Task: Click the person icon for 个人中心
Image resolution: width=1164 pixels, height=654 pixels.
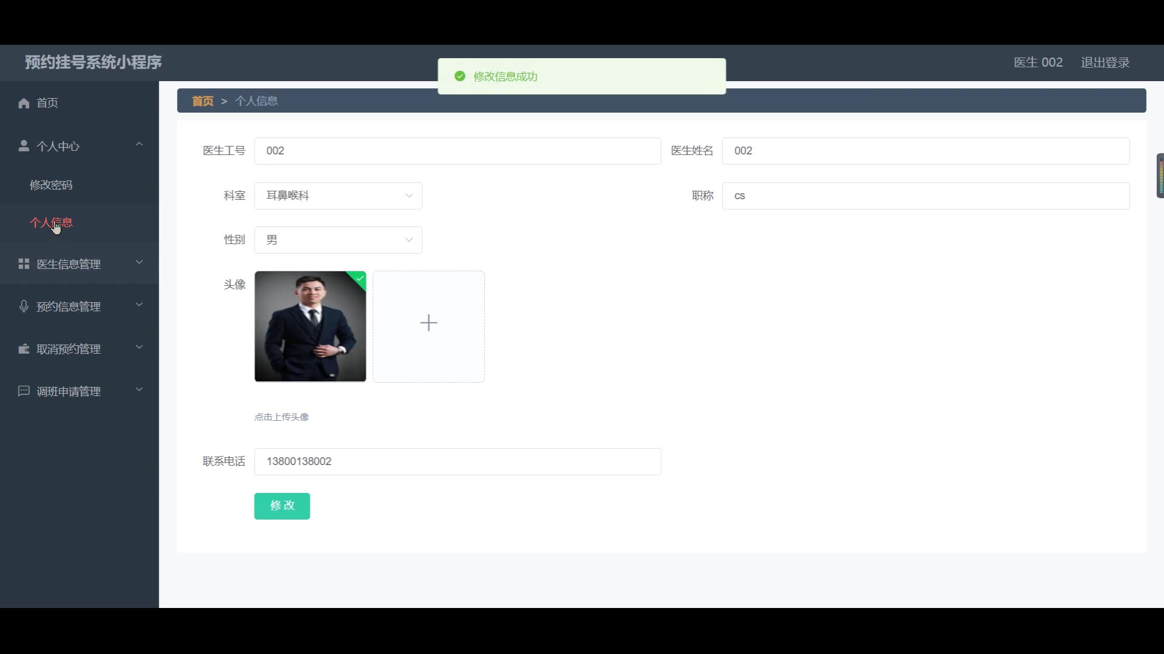Action: [24, 146]
